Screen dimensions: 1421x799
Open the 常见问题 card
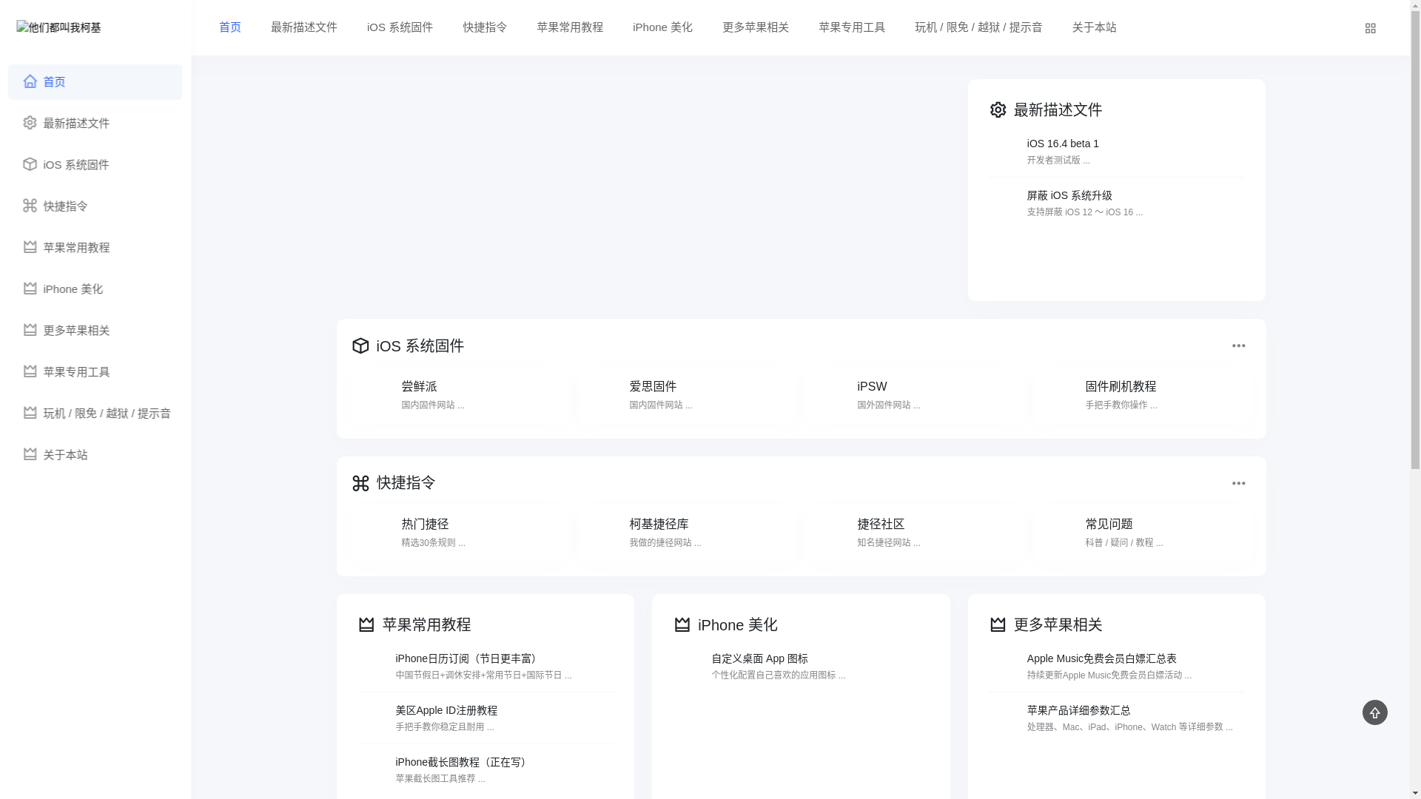click(1143, 532)
